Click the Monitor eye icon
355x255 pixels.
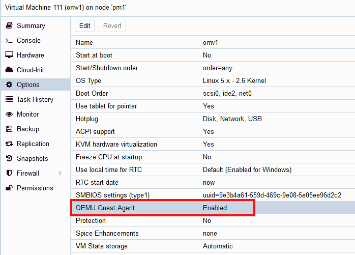(9, 114)
